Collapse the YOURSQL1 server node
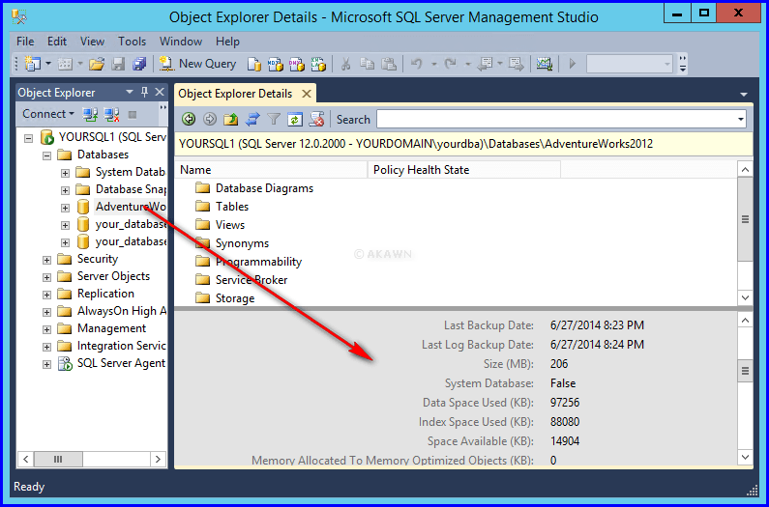The width and height of the screenshot is (769, 507). (x=29, y=138)
